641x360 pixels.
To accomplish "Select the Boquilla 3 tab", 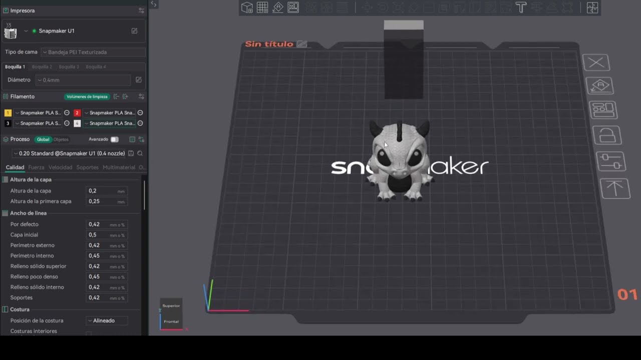I will coord(69,66).
